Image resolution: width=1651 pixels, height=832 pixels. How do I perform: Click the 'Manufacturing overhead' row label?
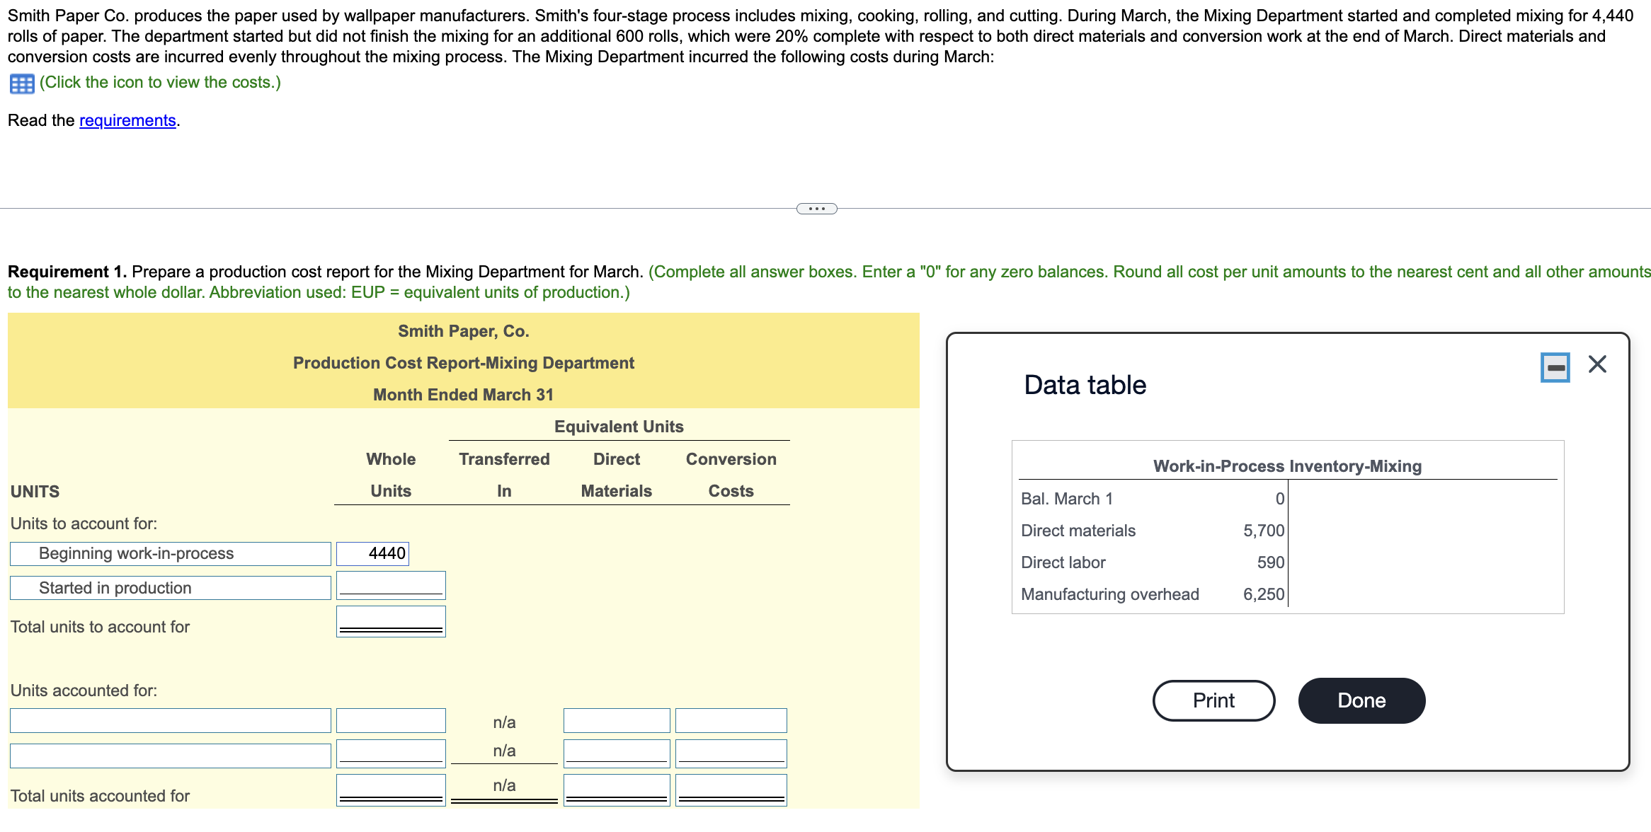(1109, 594)
